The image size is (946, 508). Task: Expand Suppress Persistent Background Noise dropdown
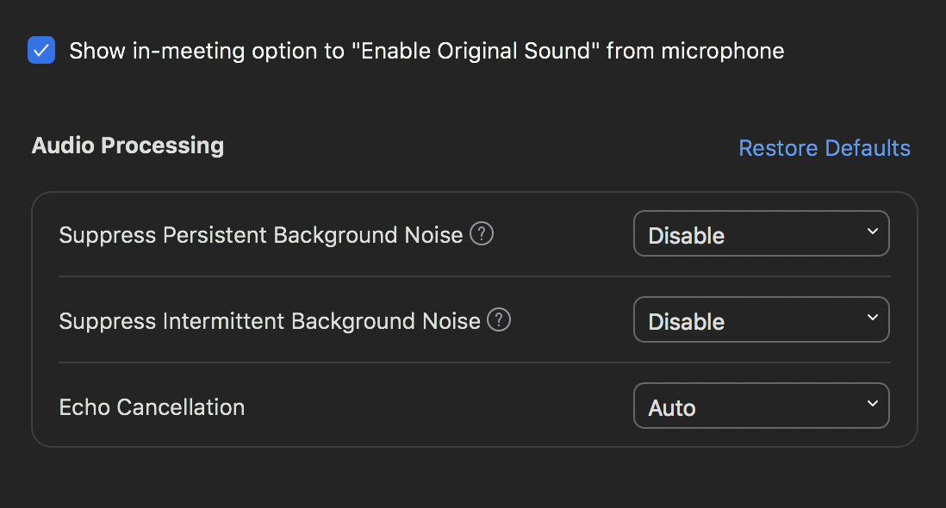tap(762, 233)
